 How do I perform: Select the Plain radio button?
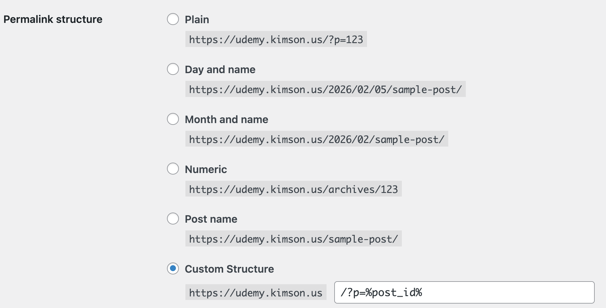[x=173, y=19]
